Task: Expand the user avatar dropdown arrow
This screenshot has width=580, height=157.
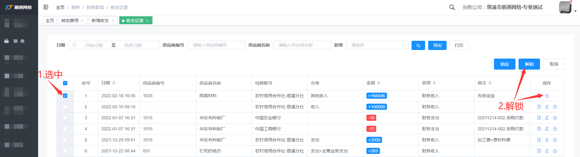Action: click(575, 11)
